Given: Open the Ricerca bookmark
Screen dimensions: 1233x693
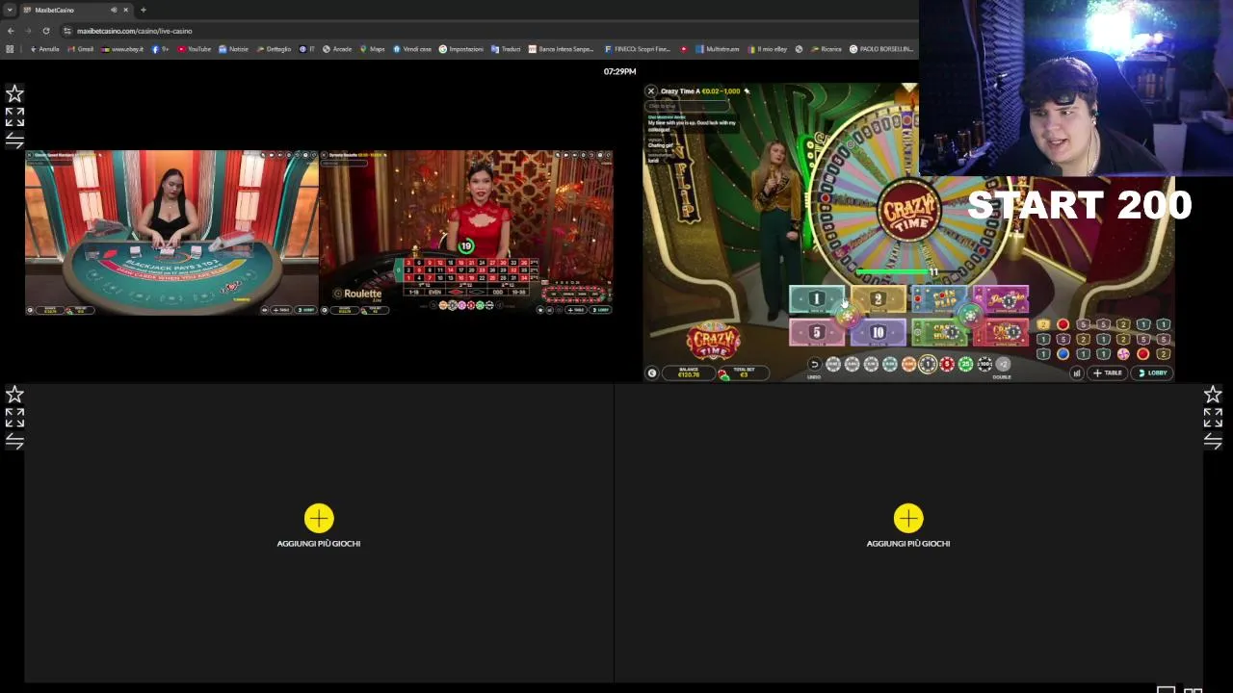Looking at the screenshot, I should point(826,49).
